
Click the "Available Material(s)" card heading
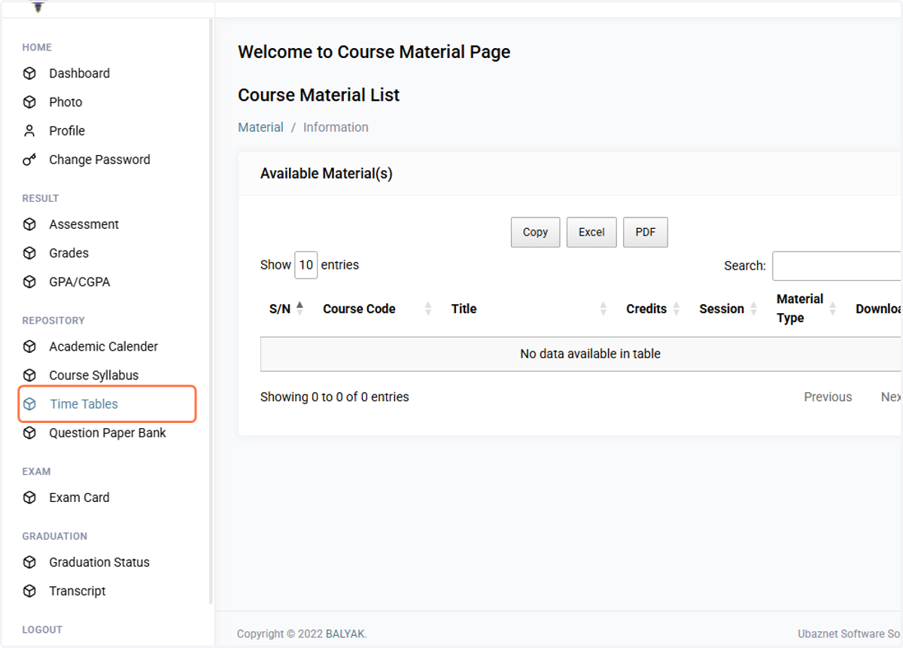327,173
